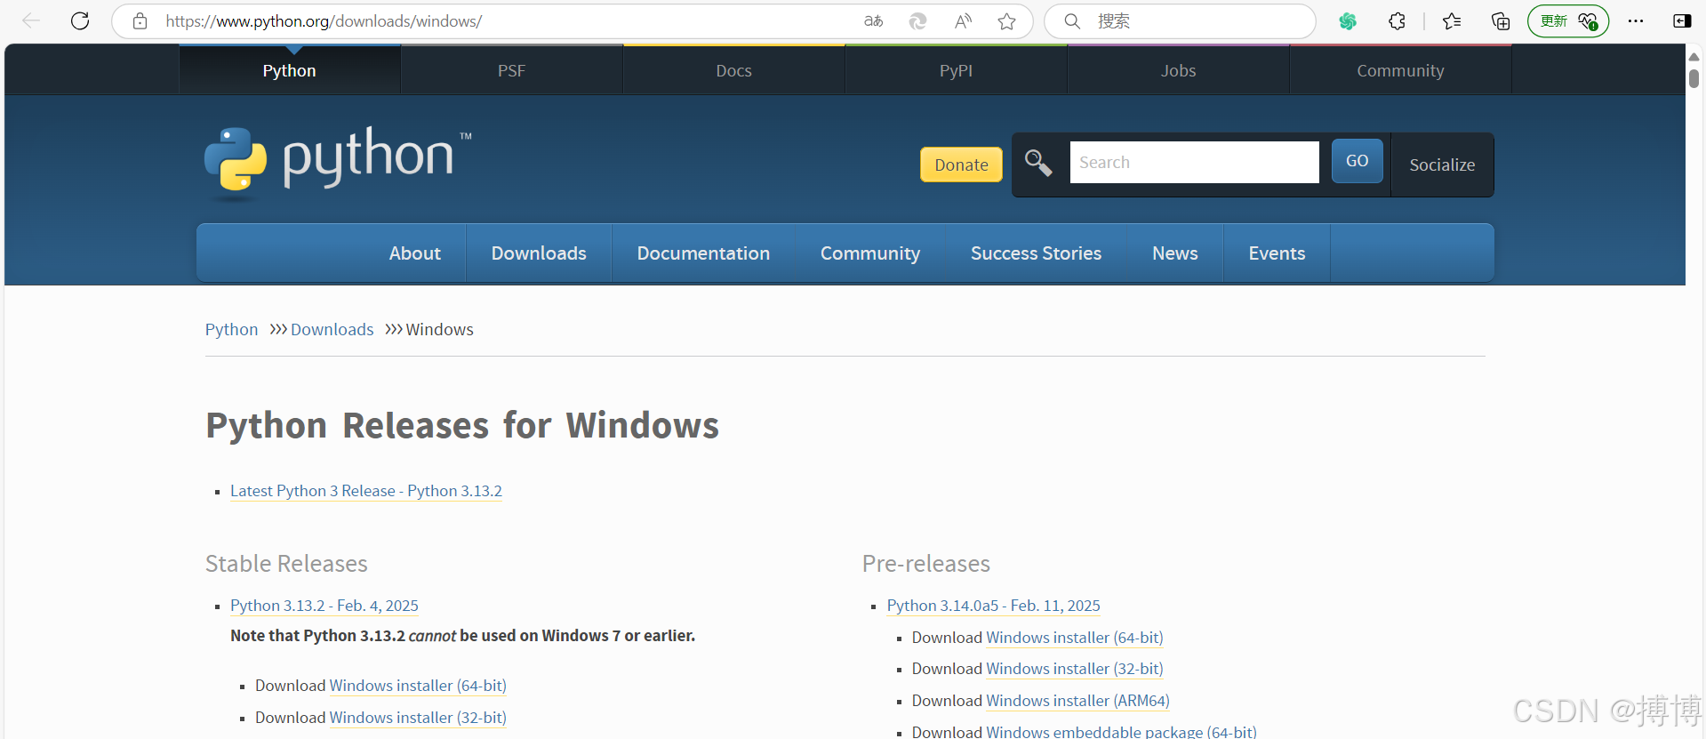The image size is (1706, 739).
Task: Open the Success Stories menu
Action: (x=1036, y=253)
